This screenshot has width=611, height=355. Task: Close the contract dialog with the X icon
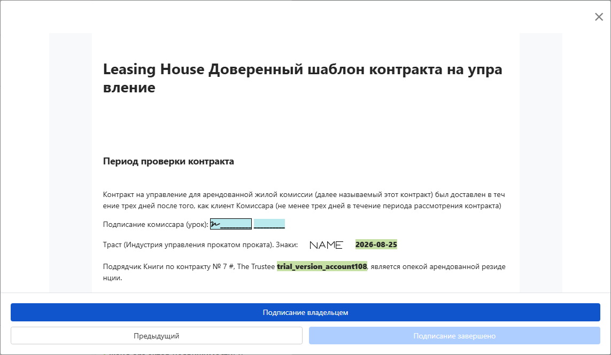[599, 17]
